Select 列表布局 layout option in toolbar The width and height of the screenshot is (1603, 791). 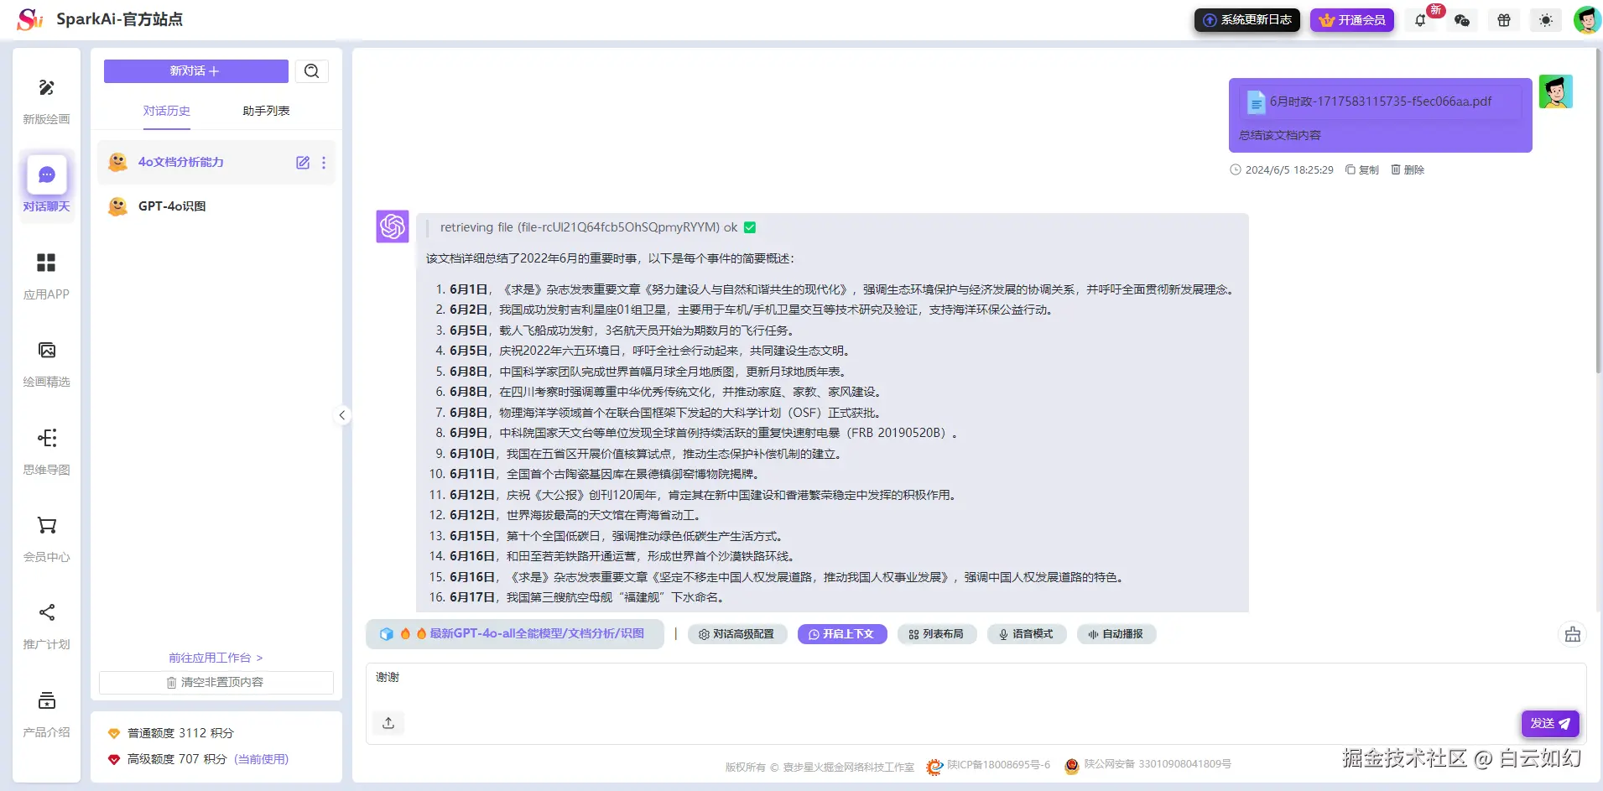coord(937,633)
